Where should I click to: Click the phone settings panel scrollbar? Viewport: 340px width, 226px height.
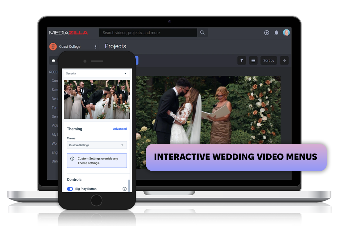pos(129,185)
